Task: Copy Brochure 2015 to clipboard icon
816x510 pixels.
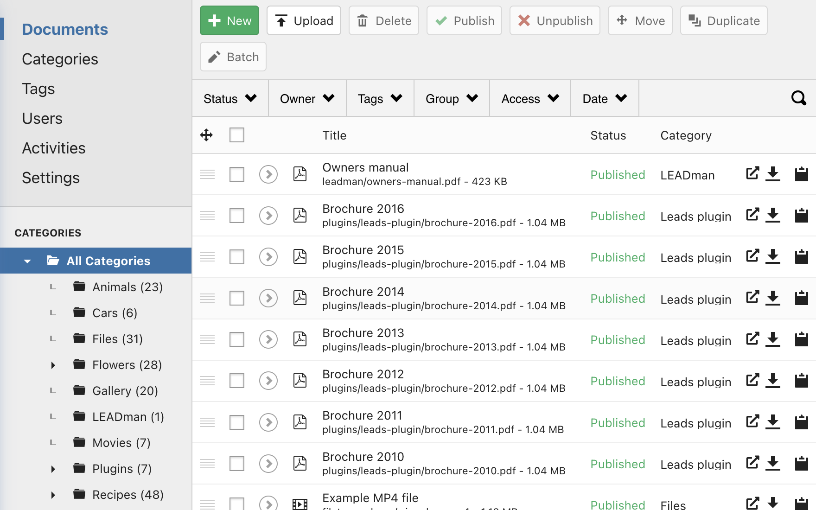Action: [x=801, y=257]
